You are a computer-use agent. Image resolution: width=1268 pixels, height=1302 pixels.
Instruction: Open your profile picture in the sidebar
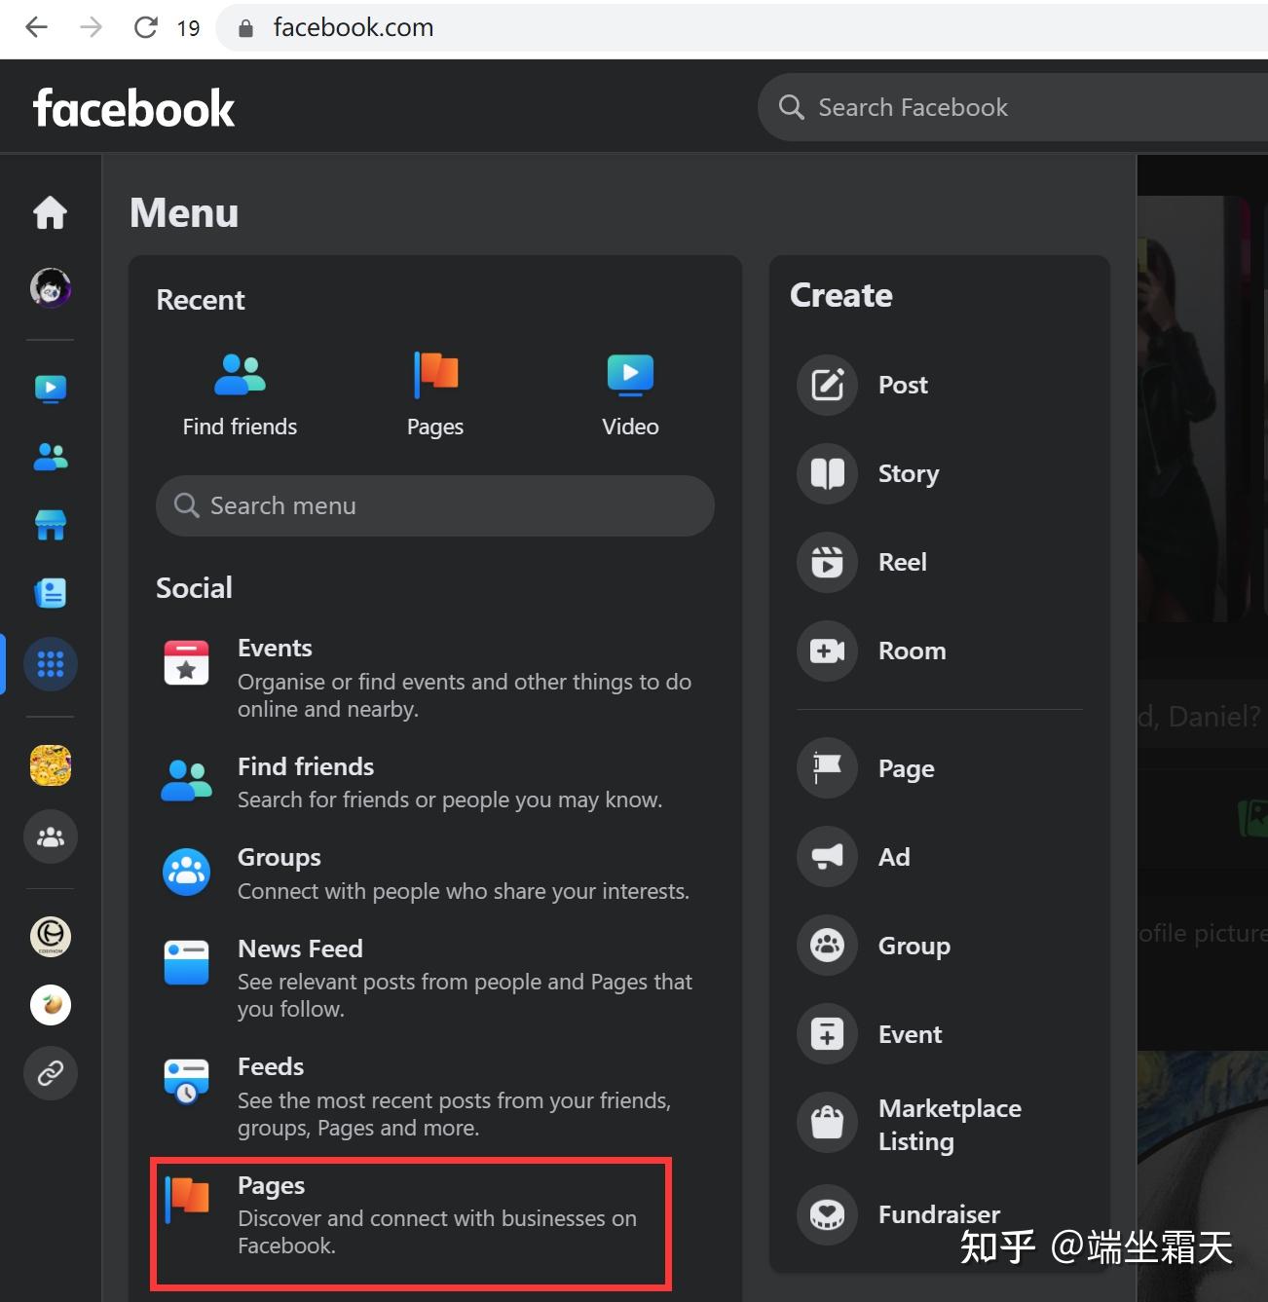[x=50, y=287]
